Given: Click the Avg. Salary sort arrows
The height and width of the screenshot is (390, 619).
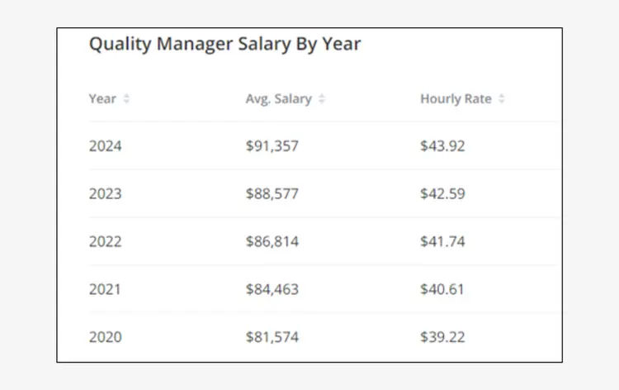Looking at the screenshot, I should click(x=322, y=99).
